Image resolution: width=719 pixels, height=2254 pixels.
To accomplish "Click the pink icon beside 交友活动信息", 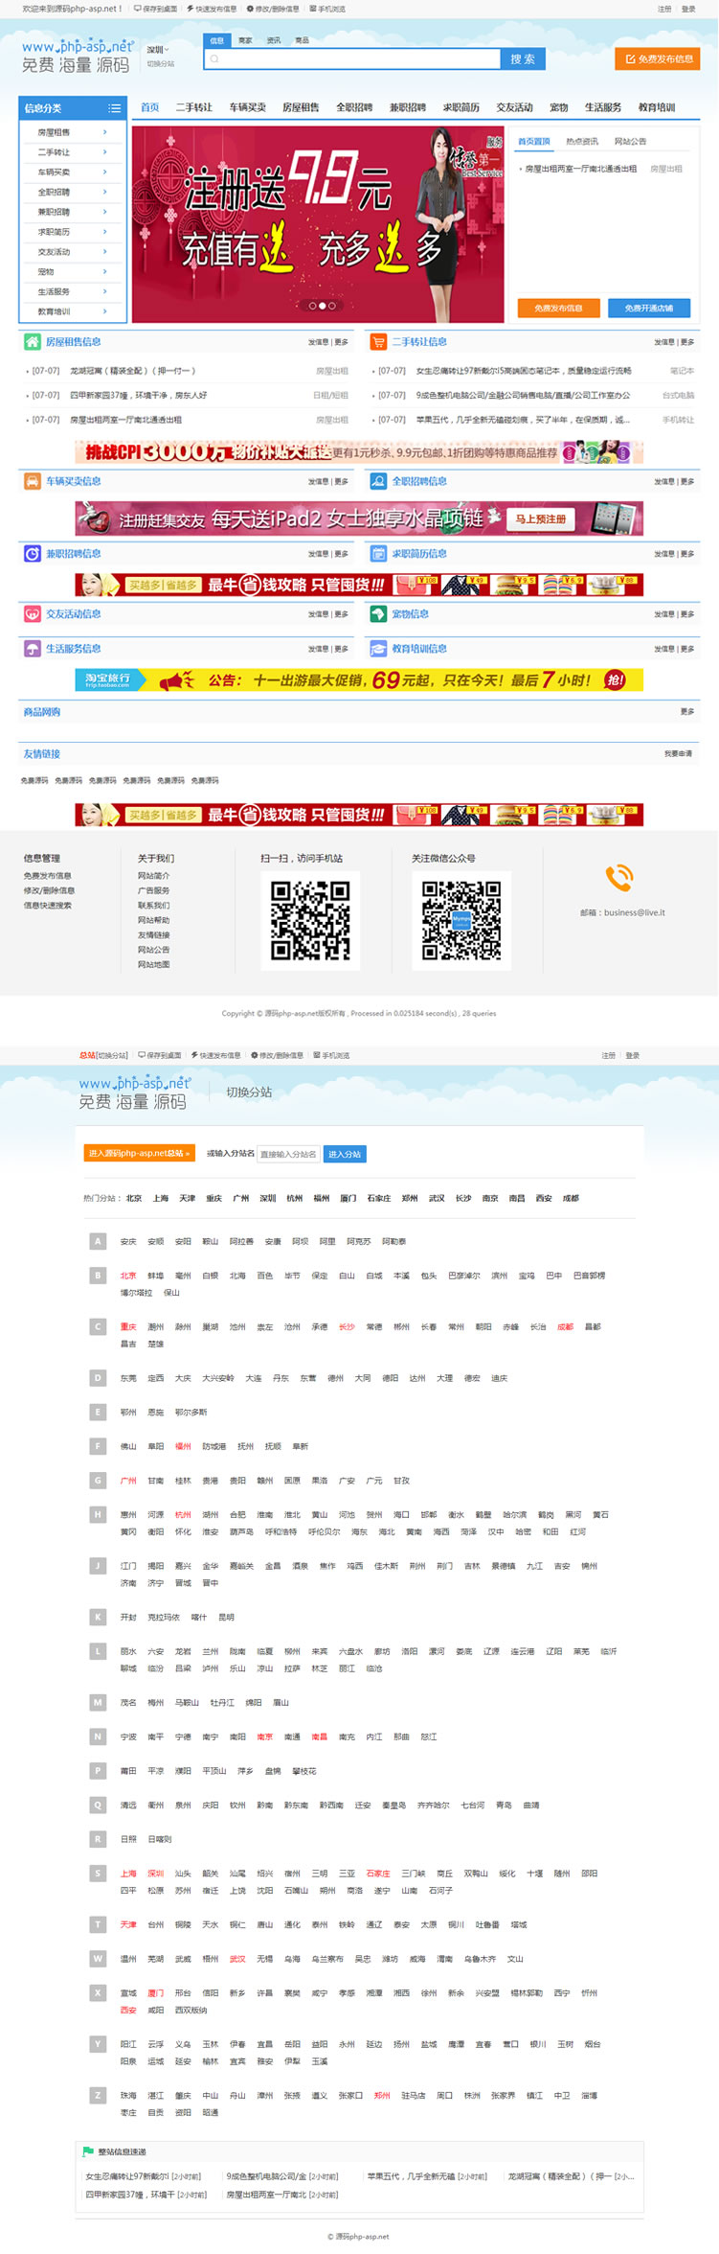I will pos(33,614).
